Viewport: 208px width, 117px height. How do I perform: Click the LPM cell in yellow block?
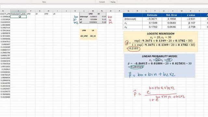click(x=84, y=31)
